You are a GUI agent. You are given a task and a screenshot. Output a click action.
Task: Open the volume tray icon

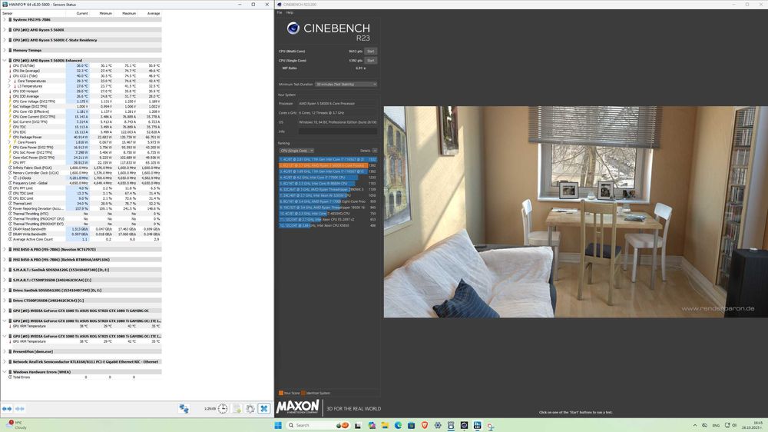click(734, 425)
